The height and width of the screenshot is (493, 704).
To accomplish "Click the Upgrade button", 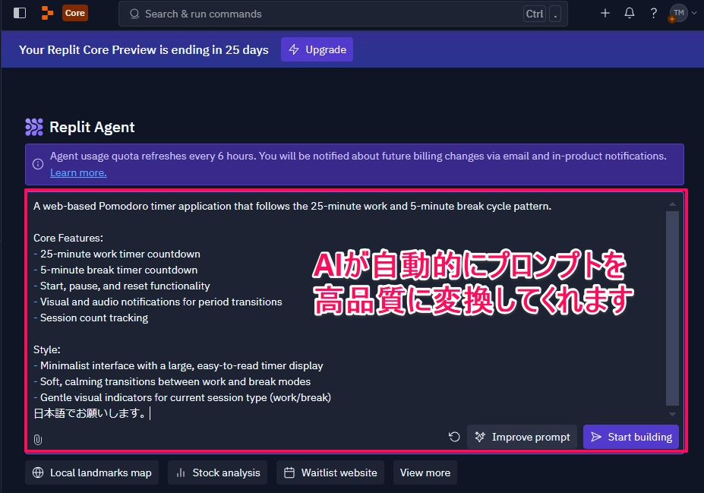I will (x=317, y=49).
